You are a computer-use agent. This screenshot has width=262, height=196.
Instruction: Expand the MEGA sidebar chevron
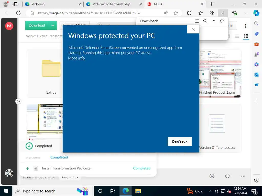pos(18,101)
